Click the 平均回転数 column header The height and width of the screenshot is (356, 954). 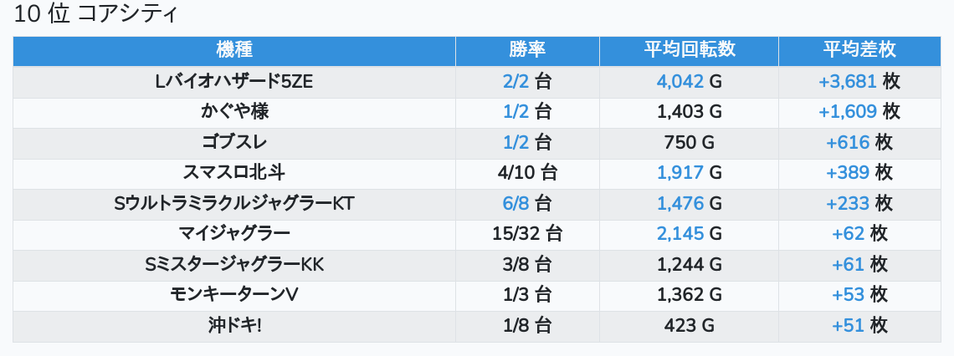(689, 49)
